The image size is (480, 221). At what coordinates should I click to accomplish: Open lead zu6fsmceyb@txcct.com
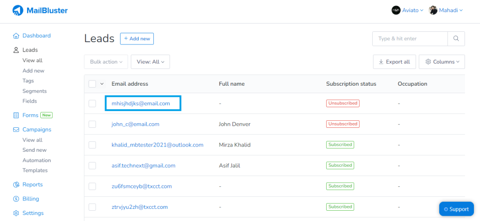tap(142, 186)
